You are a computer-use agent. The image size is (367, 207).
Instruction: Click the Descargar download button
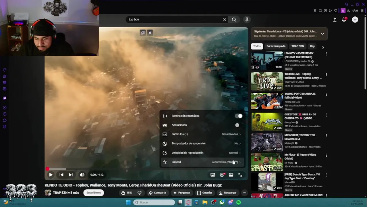click(x=228, y=193)
